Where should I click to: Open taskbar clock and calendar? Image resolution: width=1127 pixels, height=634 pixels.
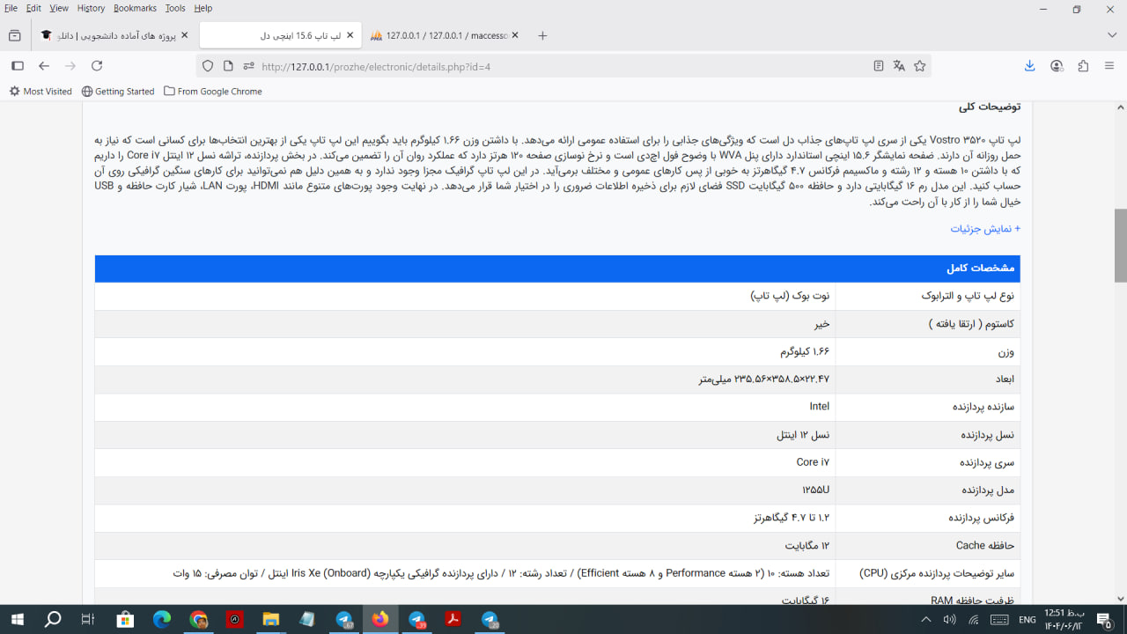1064,619
